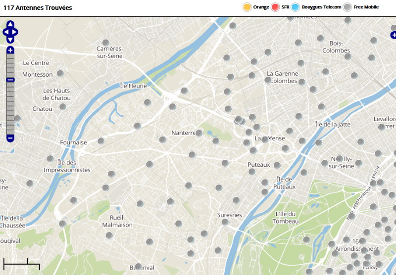396x275 pixels.
Task: Toggle the Bouygues Telecom blue legend circle
Action: pyautogui.click(x=295, y=7)
